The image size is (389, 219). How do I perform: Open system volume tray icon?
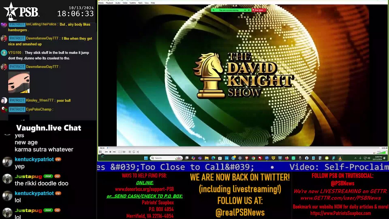point(369,158)
